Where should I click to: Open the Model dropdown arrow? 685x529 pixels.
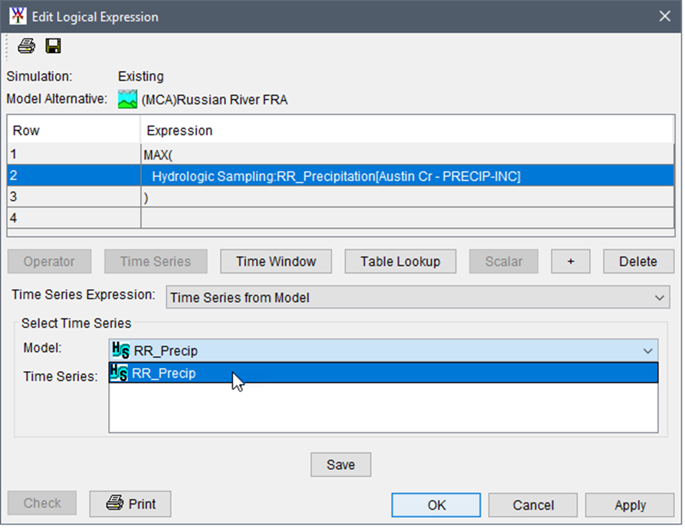click(648, 351)
